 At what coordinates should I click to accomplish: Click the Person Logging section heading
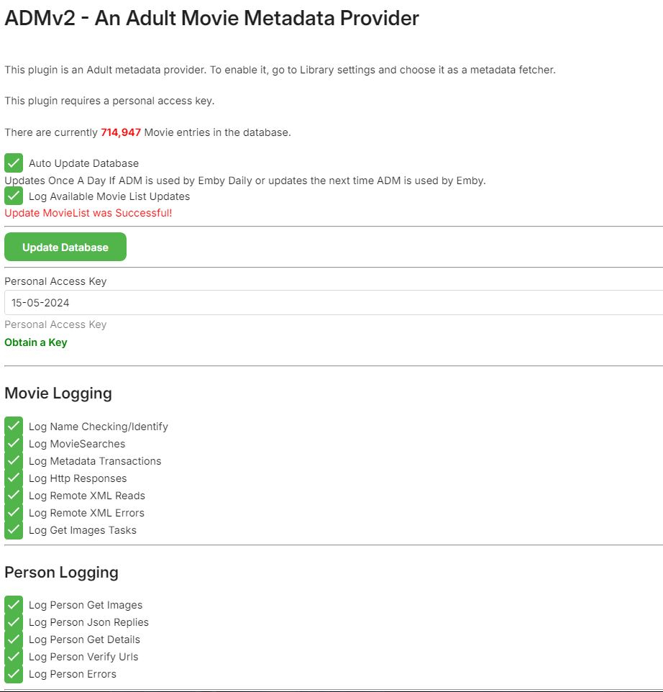point(61,573)
